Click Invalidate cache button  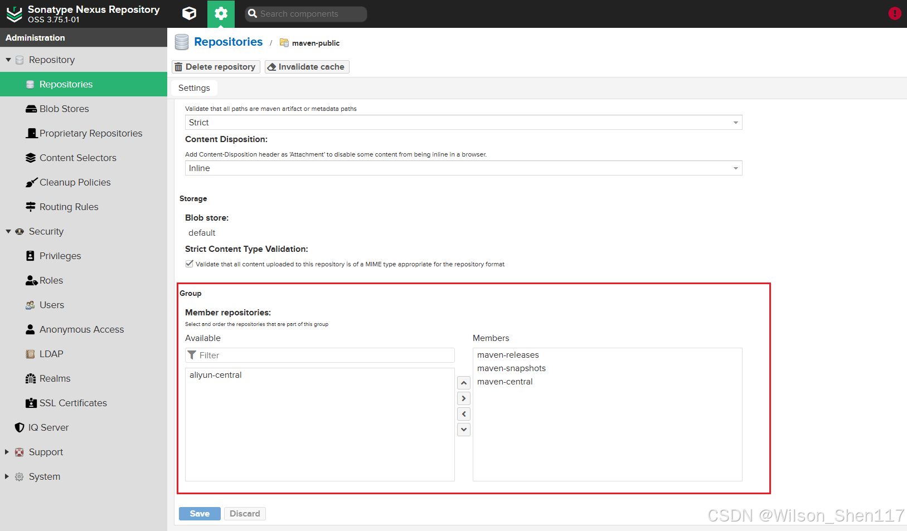307,67
